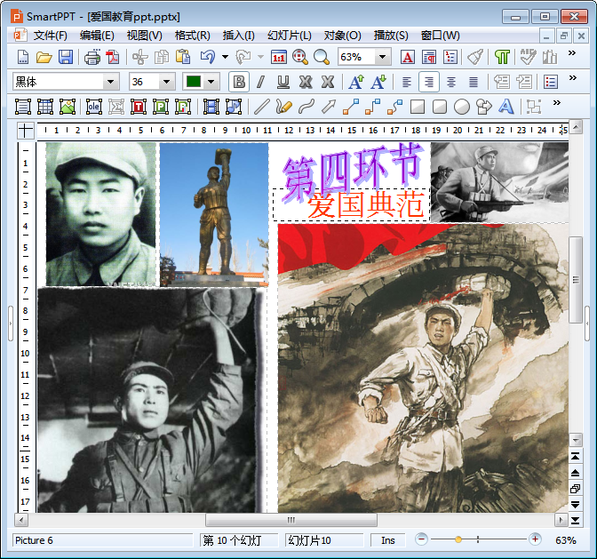Open file folder icon
The image size is (597, 559).
click(44, 58)
